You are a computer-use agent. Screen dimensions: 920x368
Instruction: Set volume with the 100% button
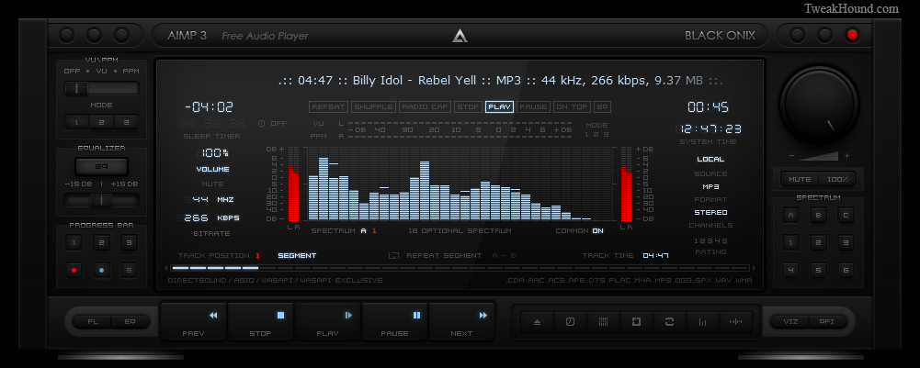[x=837, y=179]
